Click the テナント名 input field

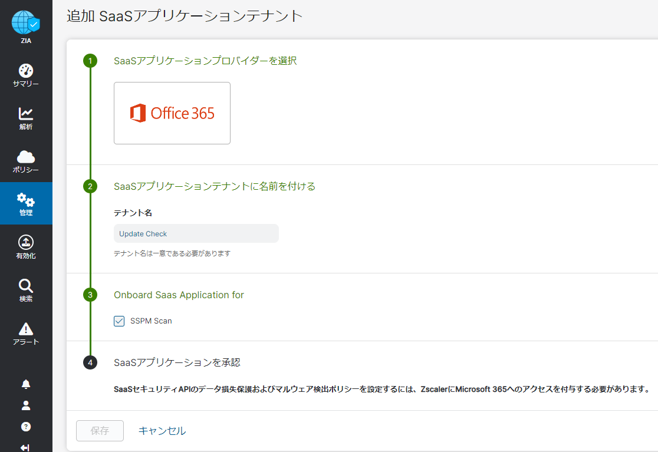point(196,233)
